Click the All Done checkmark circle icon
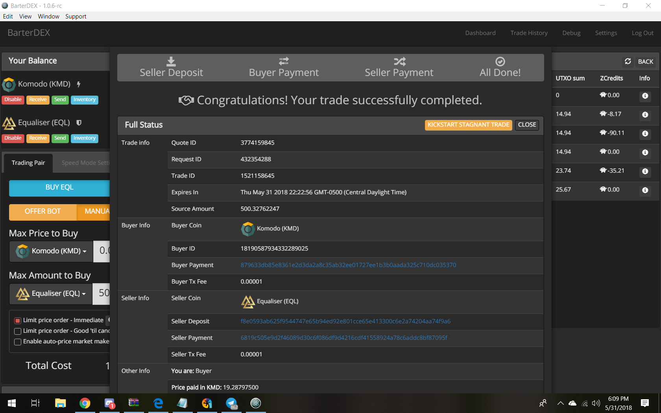 500,61
